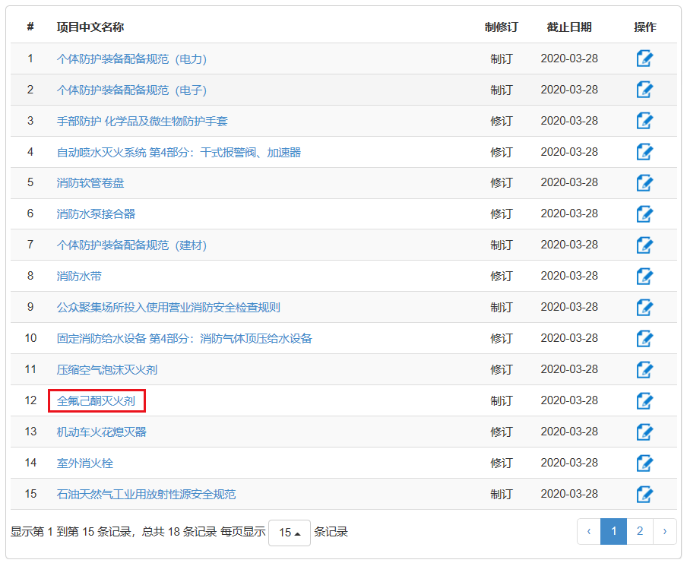The width and height of the screenshot is (687, 563).
Task: Open 个体防护装备配备规范（电力） link
Action: pyautogui.click(x=131, y=59)
